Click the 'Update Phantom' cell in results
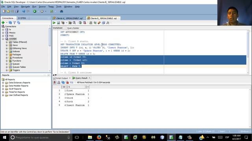 (75, 94)
